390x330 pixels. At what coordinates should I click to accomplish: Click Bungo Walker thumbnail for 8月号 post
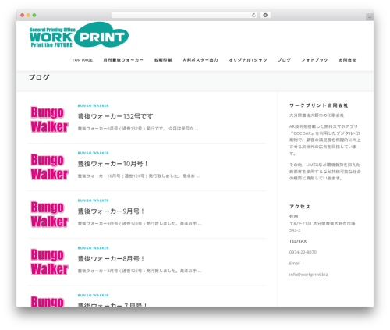49,262
